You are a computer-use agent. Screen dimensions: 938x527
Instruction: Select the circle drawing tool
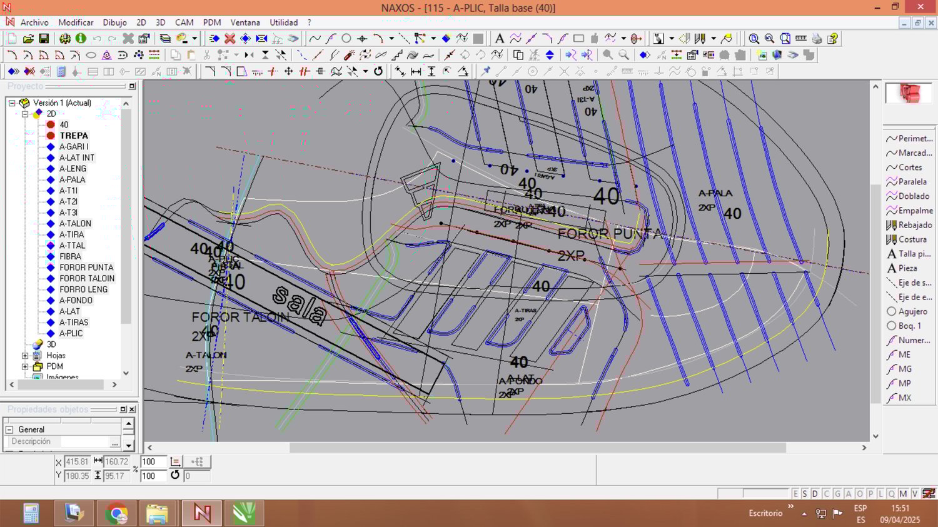pos(346,39)
